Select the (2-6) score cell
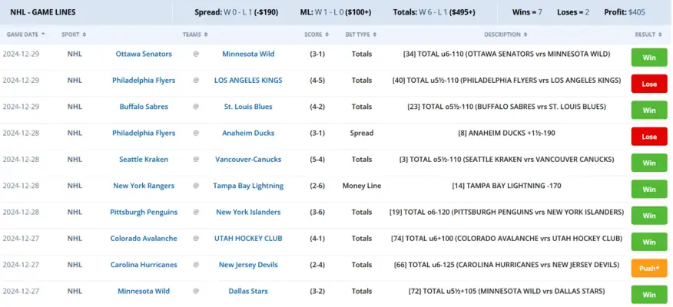The image size is (673, 307). 317,186
